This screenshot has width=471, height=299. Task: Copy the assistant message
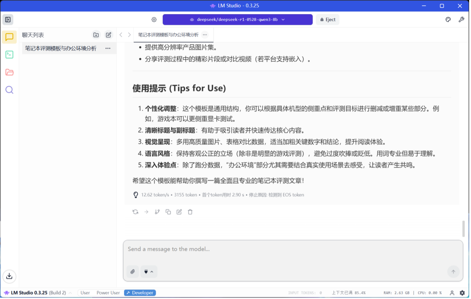168,212
